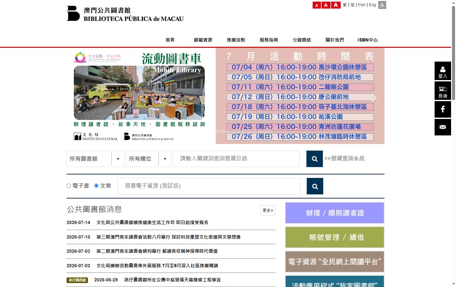Open the 長者 elderly mode sidebar icon

click(x=443, y=91)
